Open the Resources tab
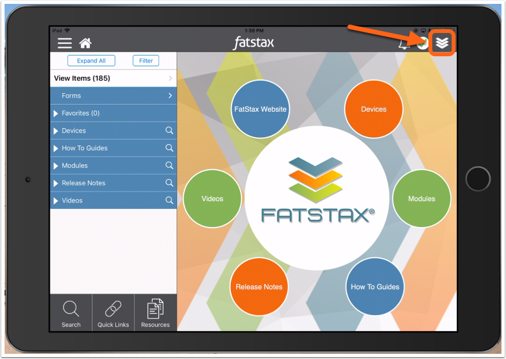This screenshot has width=506, height=359. (x=155, y=312)
